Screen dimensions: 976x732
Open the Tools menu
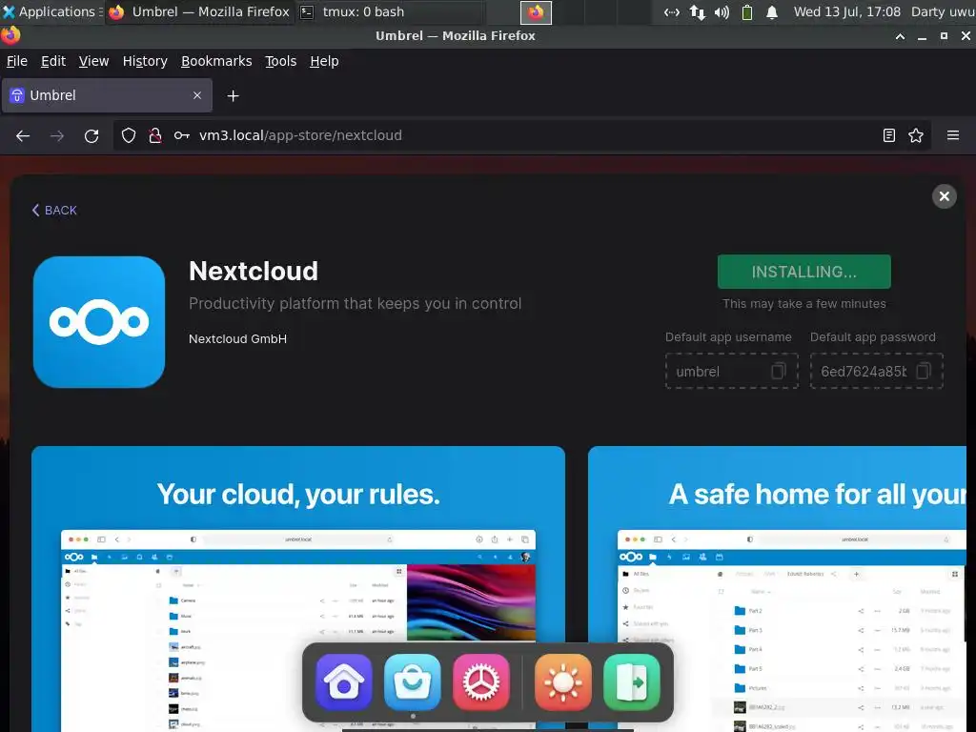coord(281,61)
